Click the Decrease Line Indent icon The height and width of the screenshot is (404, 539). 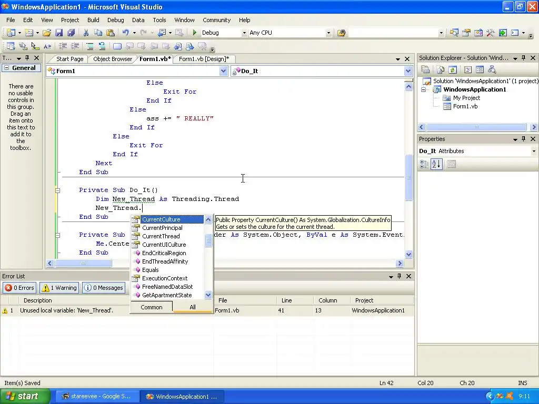[63, 46]
